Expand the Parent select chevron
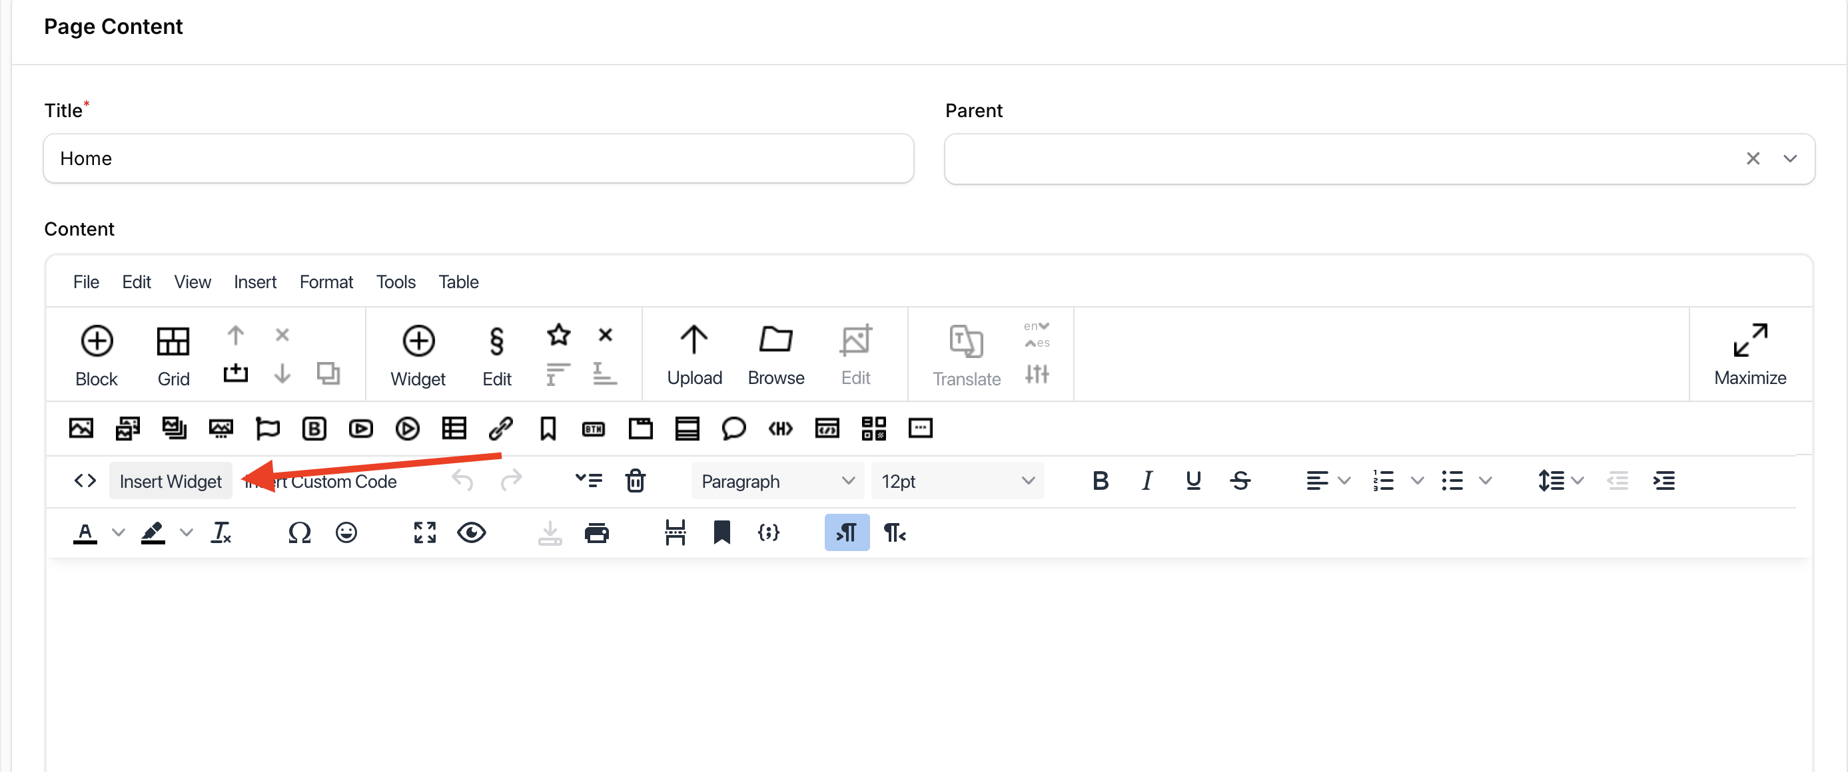The height and width of the screenshot is (772, 1848). pos(1790,158)
